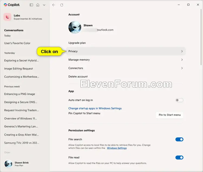Open the Windows Settings link under File search
This screenshot has width=203, height=172.
(117, 148)
